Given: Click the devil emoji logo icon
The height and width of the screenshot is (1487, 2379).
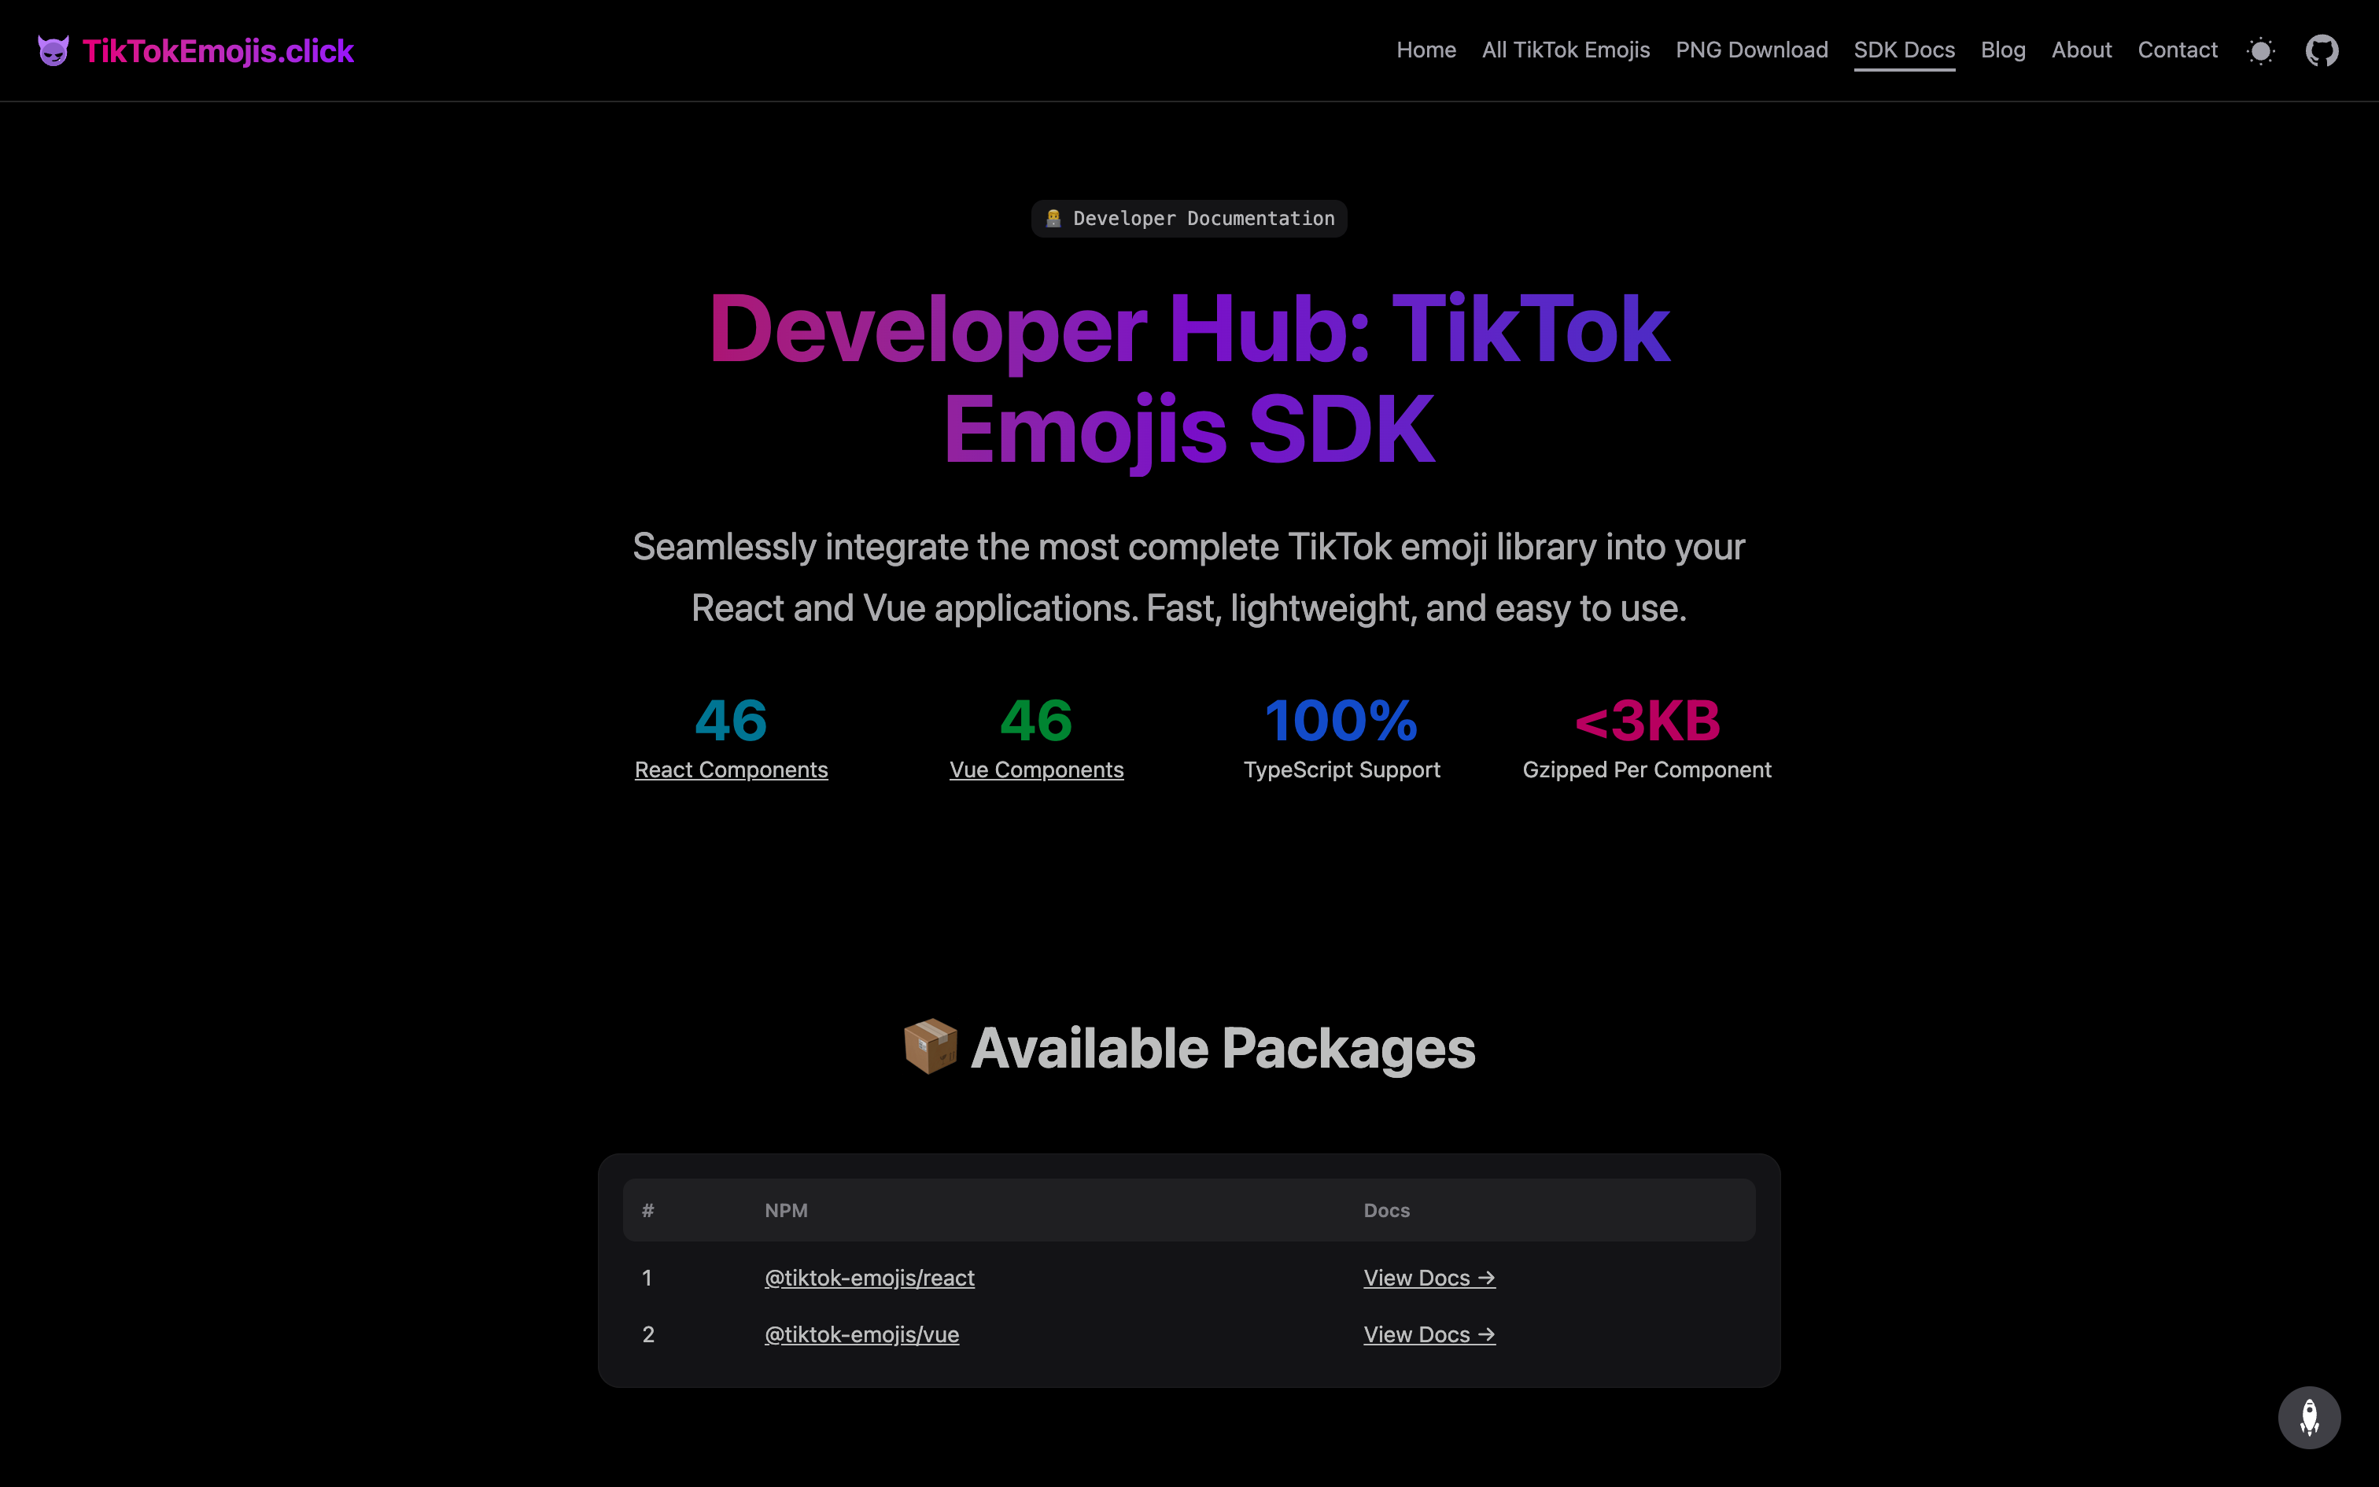Looking at the screenshot, I should pyautogui.click(x=53, y=50).
